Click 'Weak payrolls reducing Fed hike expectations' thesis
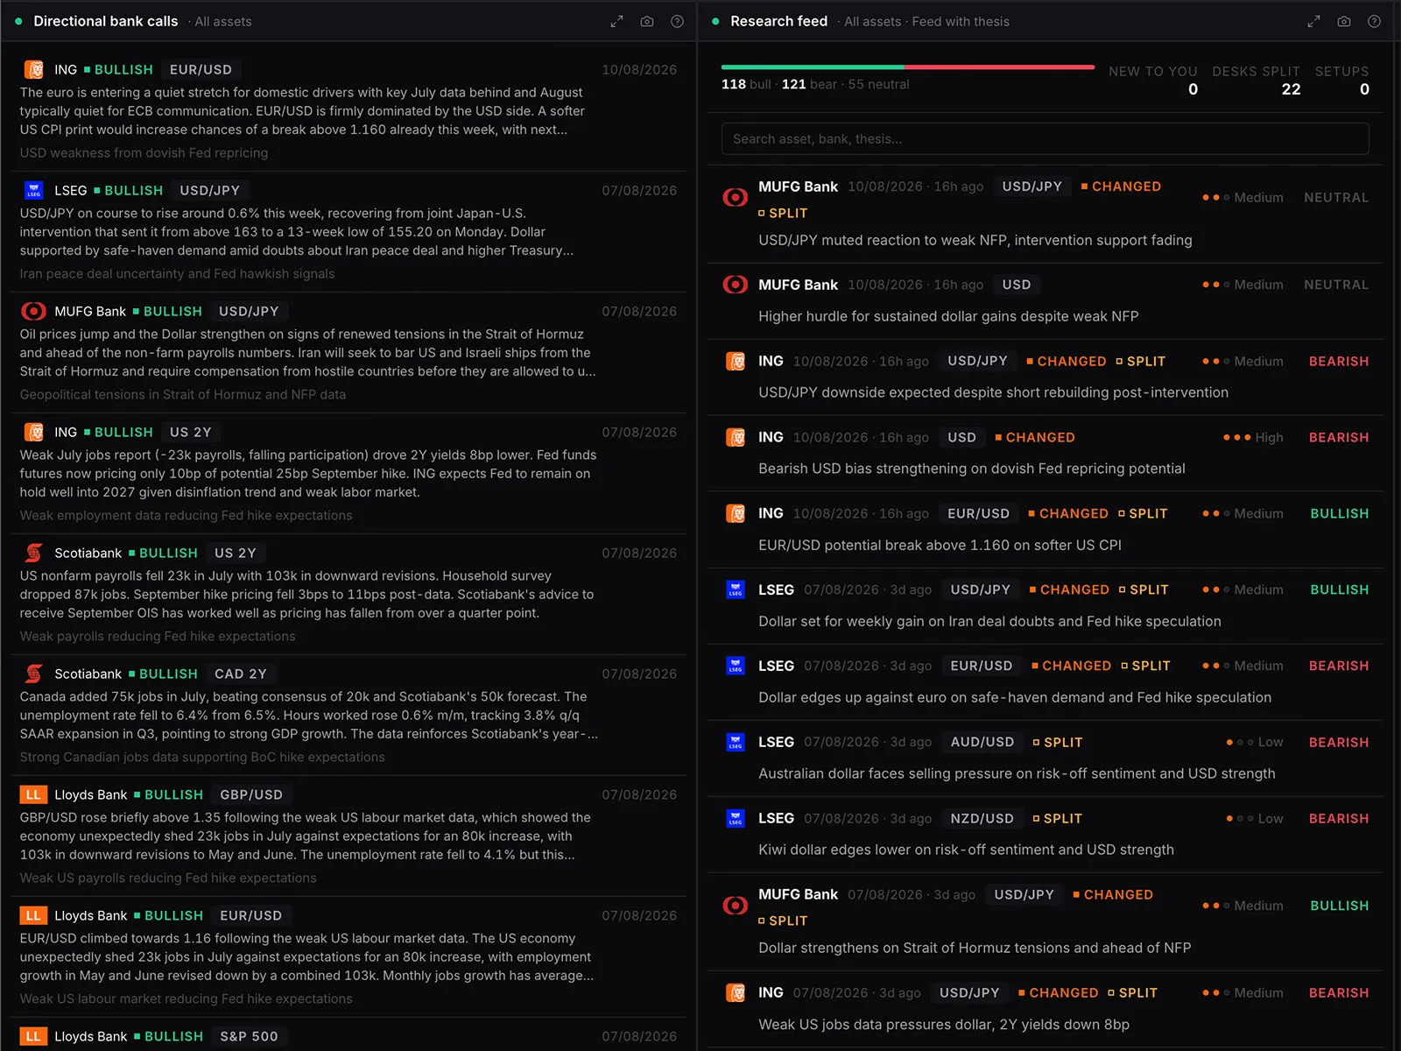 pos(158,636)
